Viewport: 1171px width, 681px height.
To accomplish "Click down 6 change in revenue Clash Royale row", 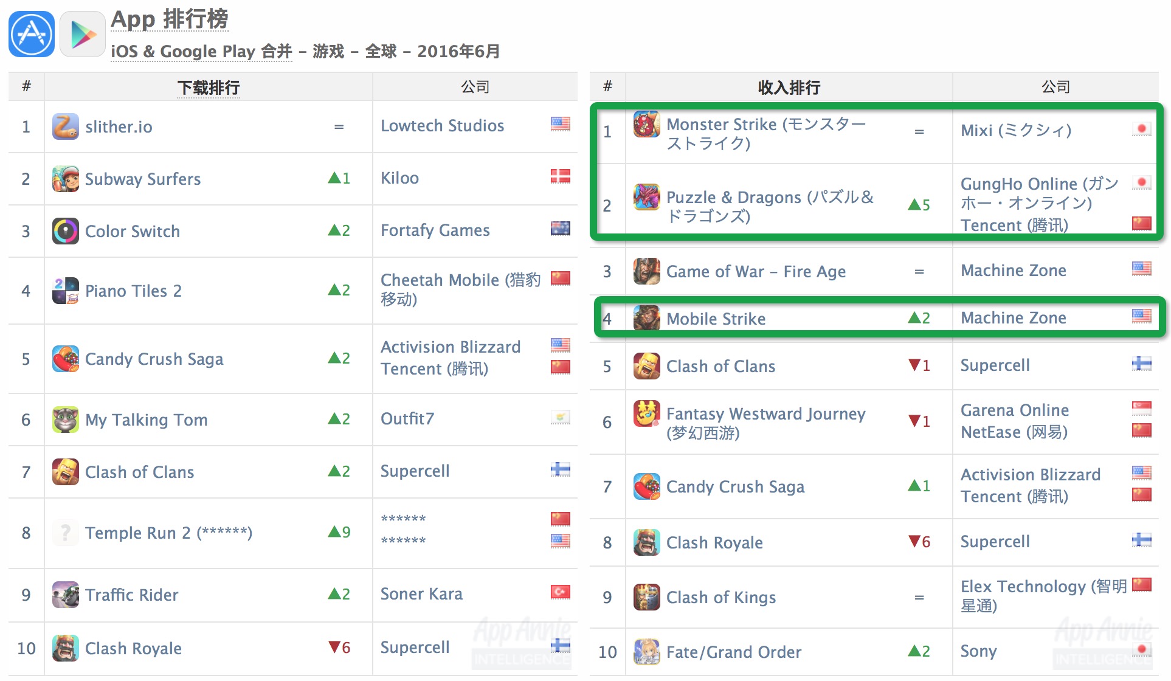I will click(919, 542).
